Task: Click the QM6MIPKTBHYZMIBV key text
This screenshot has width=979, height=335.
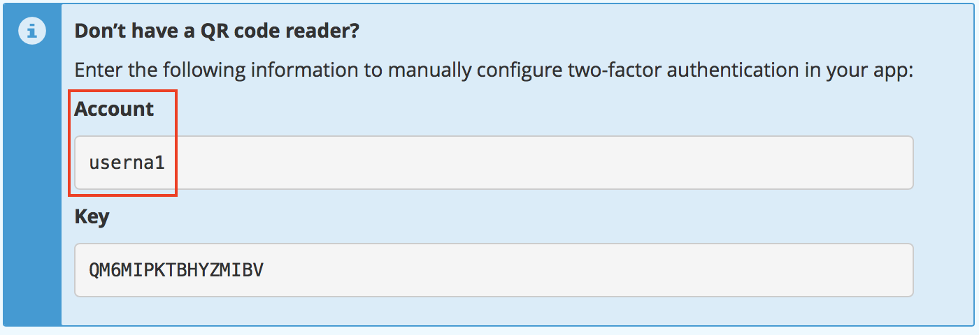Action: [x=176, y=270]
